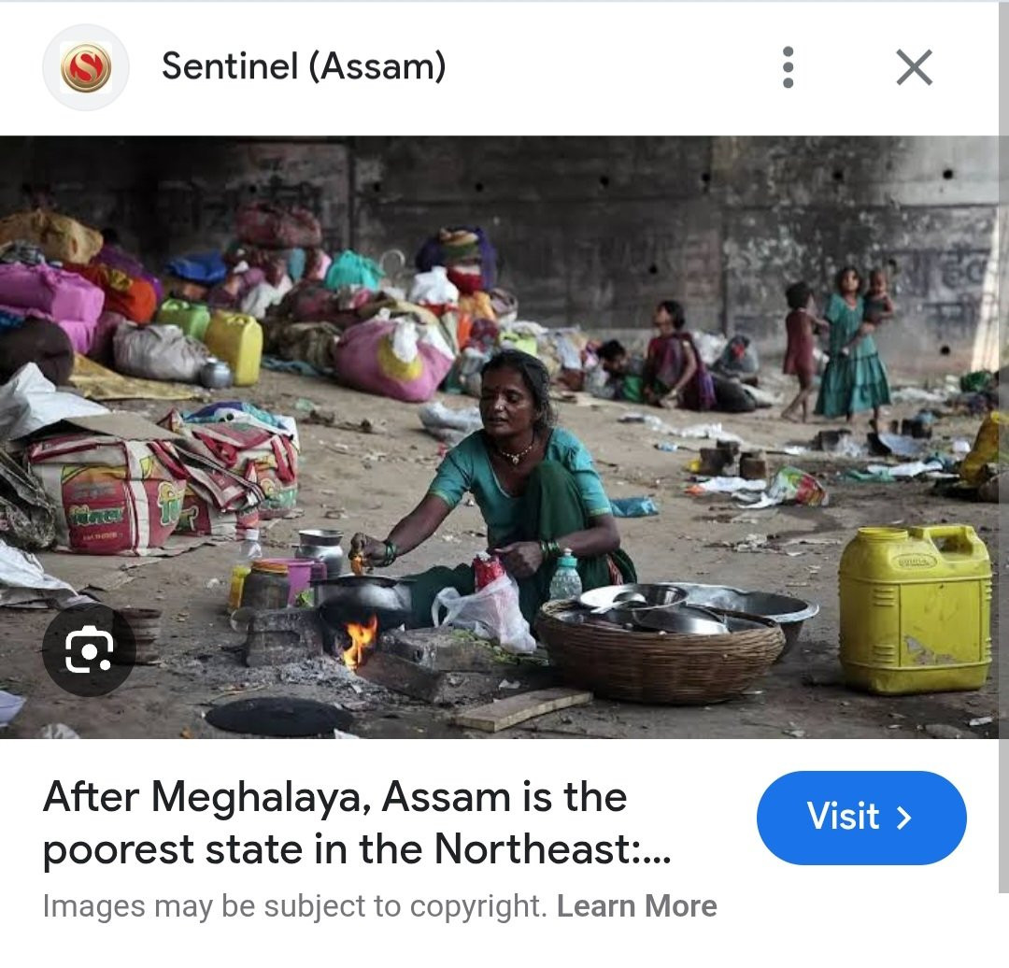Viewport: 1009px width, 968px height.
Task: Close the image preview with the X
Action: 914,67
